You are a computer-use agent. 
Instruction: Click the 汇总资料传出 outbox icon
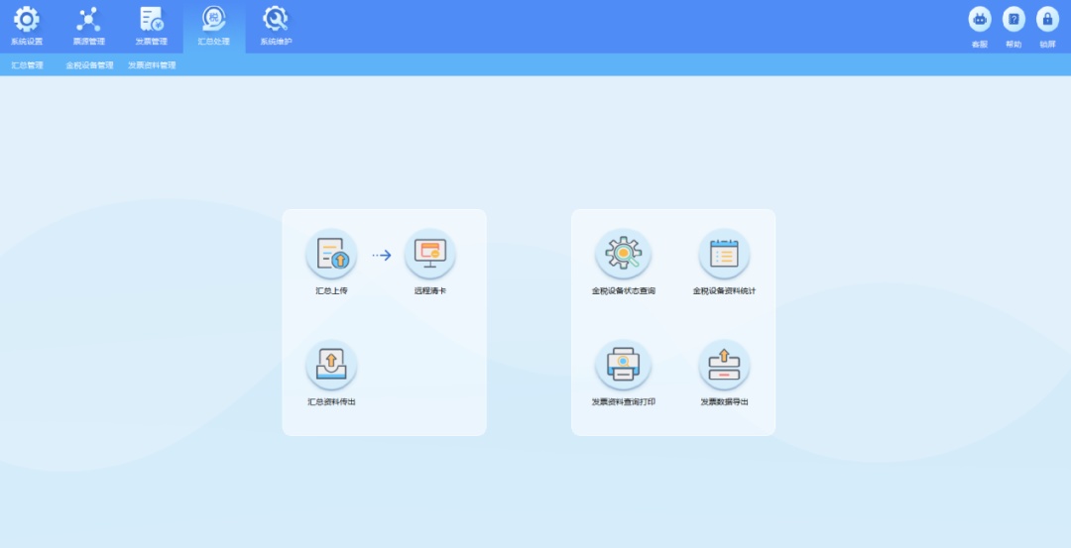pos(331,366)
